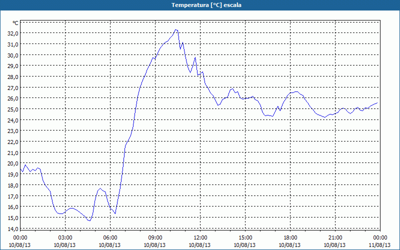The image size is (400, 250).
Task: Click the 06:00 time axis label
Action: point(110,238)
